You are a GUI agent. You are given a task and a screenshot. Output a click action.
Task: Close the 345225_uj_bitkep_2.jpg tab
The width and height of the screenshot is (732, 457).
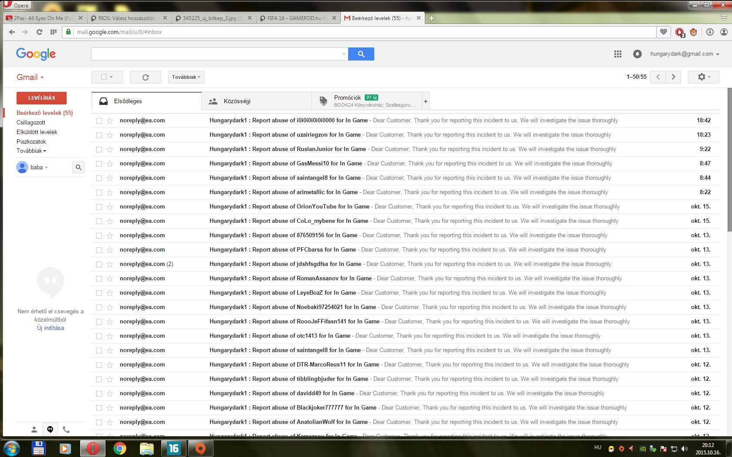pyautogui.click(x=249, y=18)
